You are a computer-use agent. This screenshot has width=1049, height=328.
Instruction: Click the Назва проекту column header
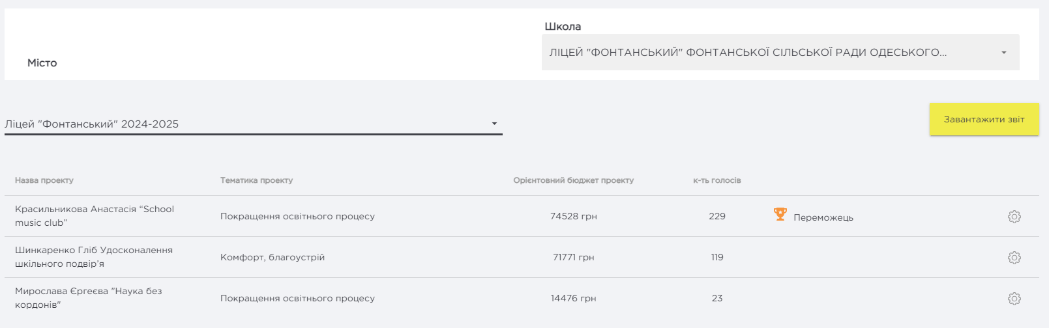[44, 180]
